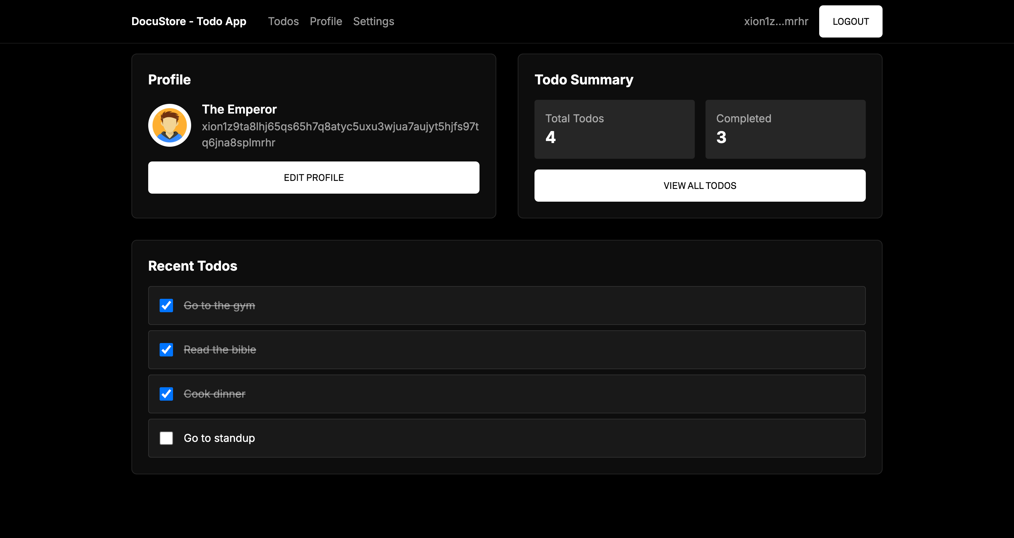Viewport: 1014px width, 538px height.
Task: Uncheck the 'Go to the gym' checkbox
Action: [166, 306]
